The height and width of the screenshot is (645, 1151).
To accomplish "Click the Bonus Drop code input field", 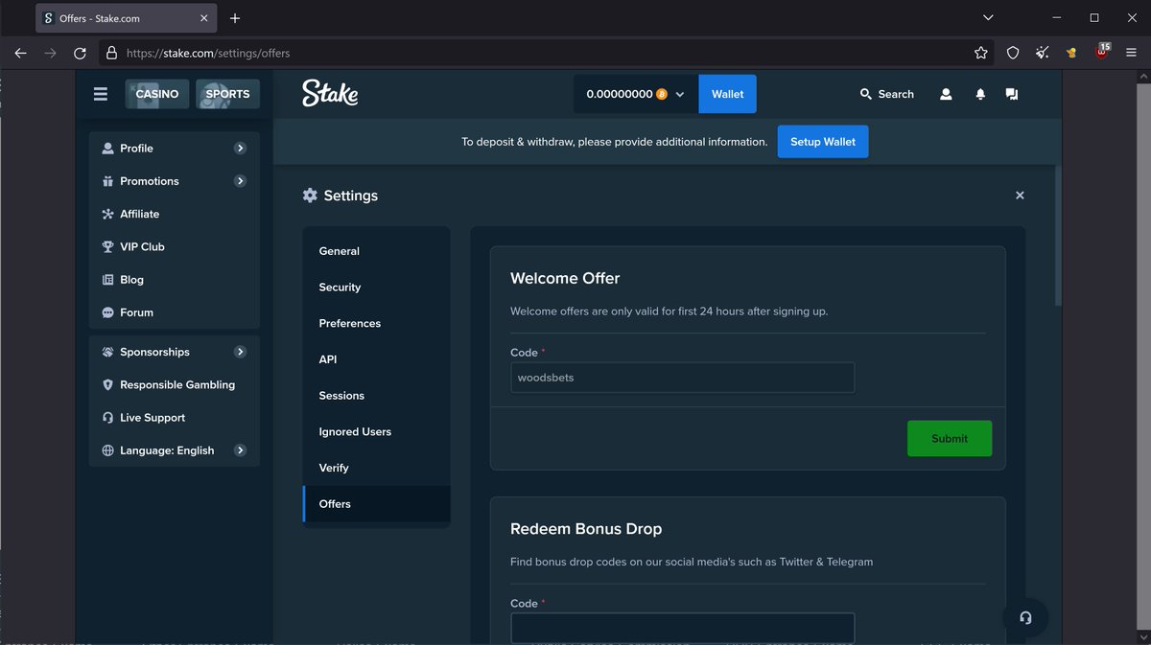I will click(x=682, y=628).
